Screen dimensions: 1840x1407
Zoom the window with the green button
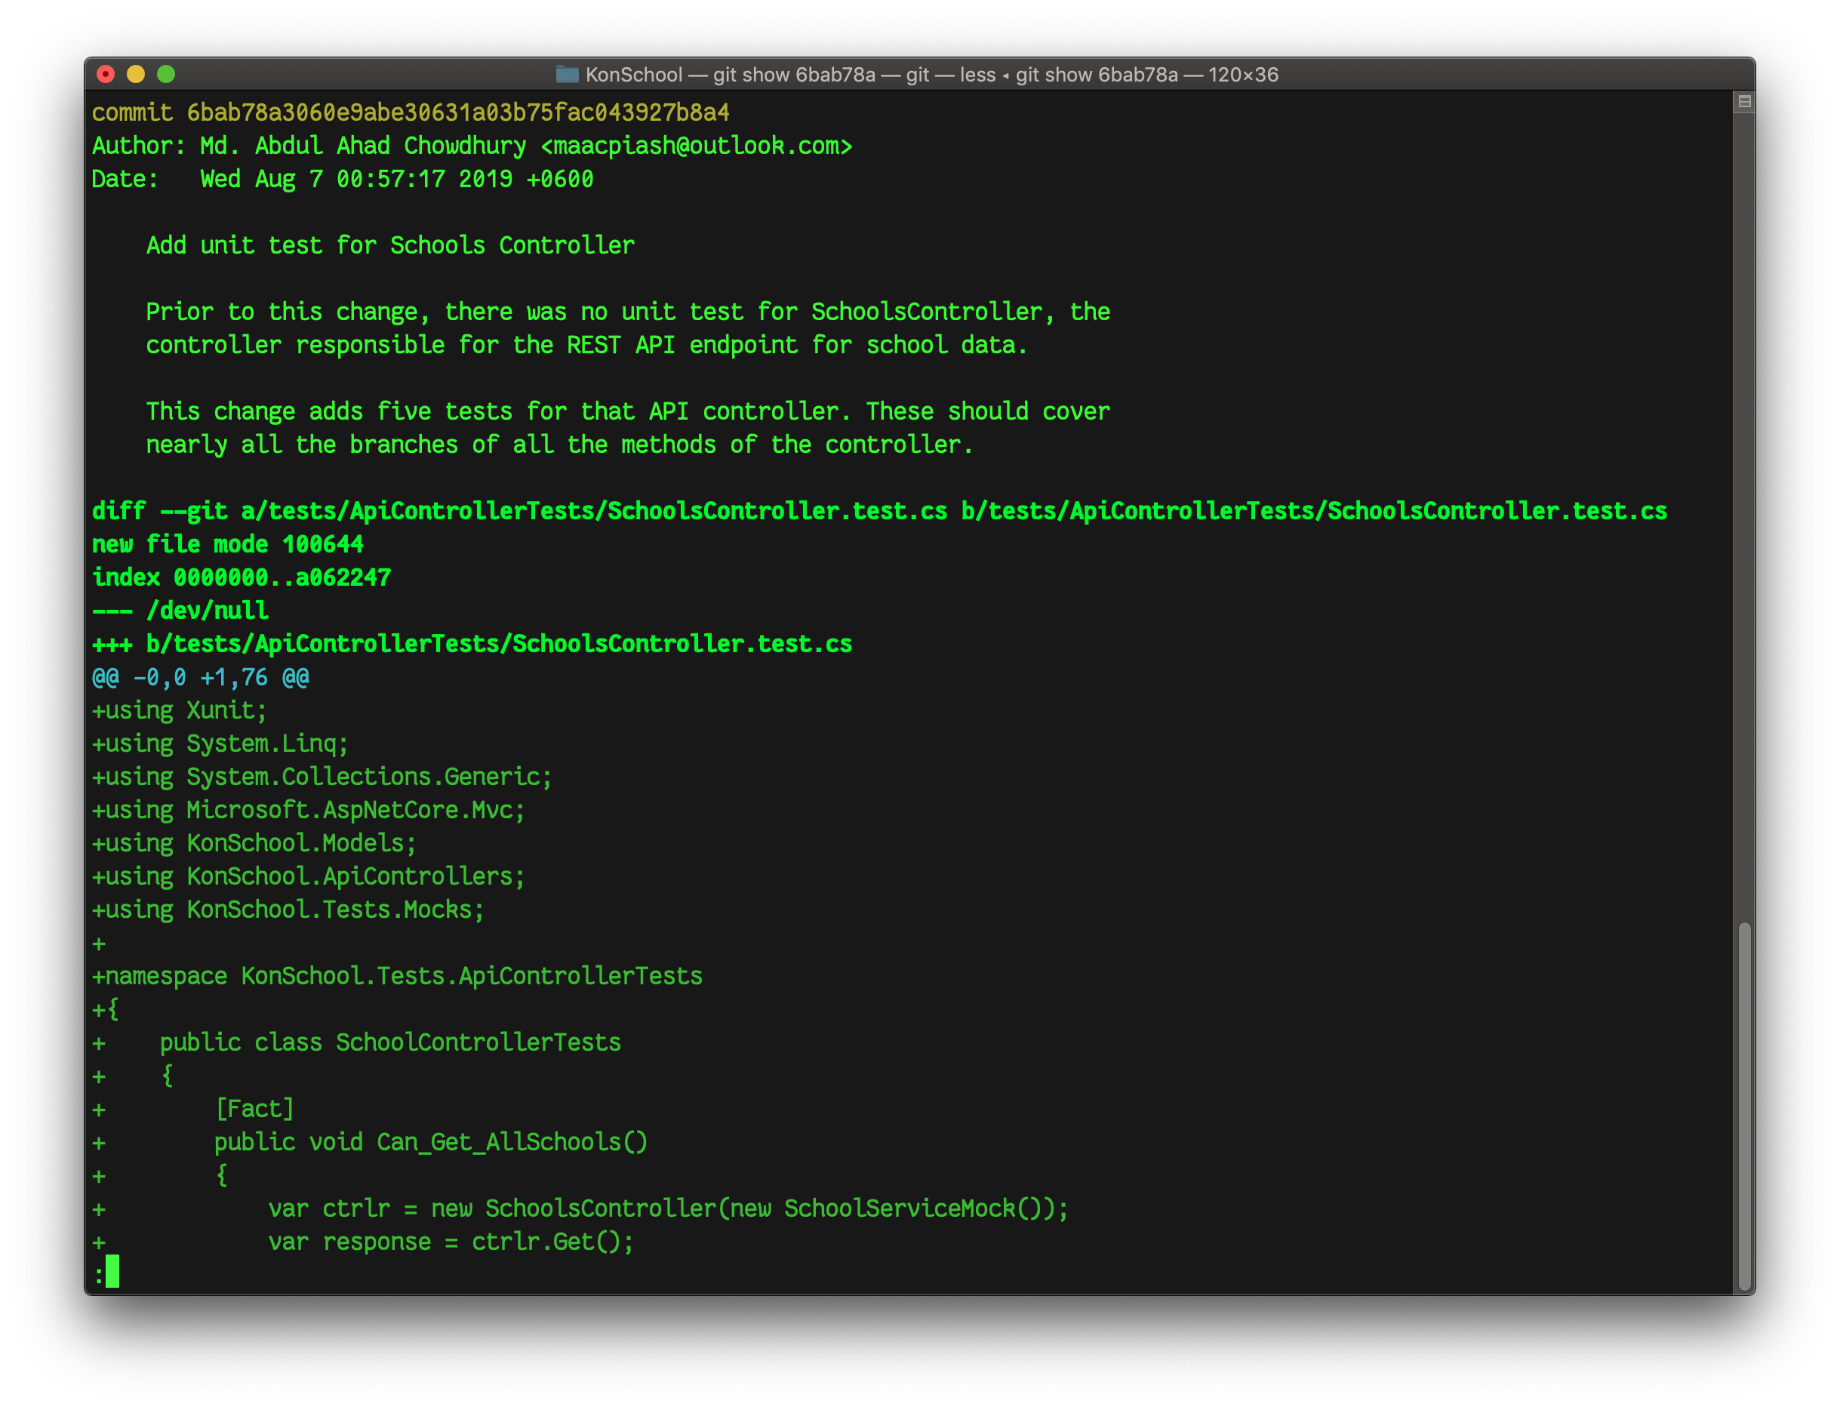(x=166, y=75)
